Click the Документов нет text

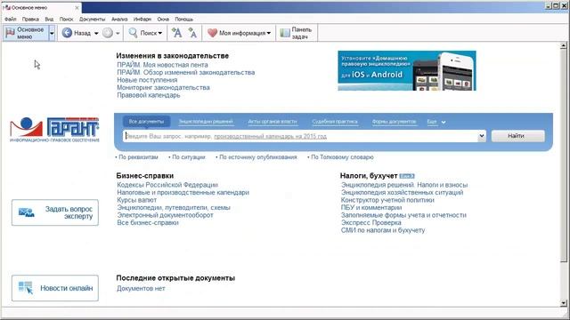tap(141, 289)
